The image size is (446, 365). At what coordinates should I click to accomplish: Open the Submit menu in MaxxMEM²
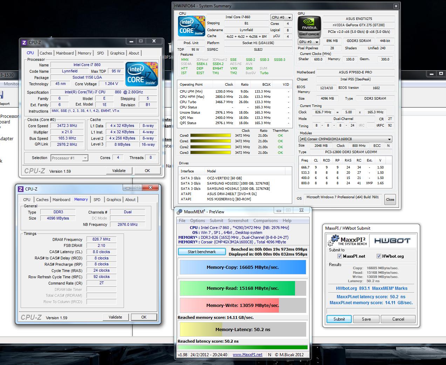217,221
